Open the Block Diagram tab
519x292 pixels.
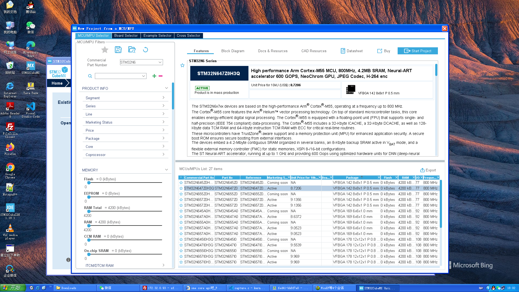(x=233, y=51)
